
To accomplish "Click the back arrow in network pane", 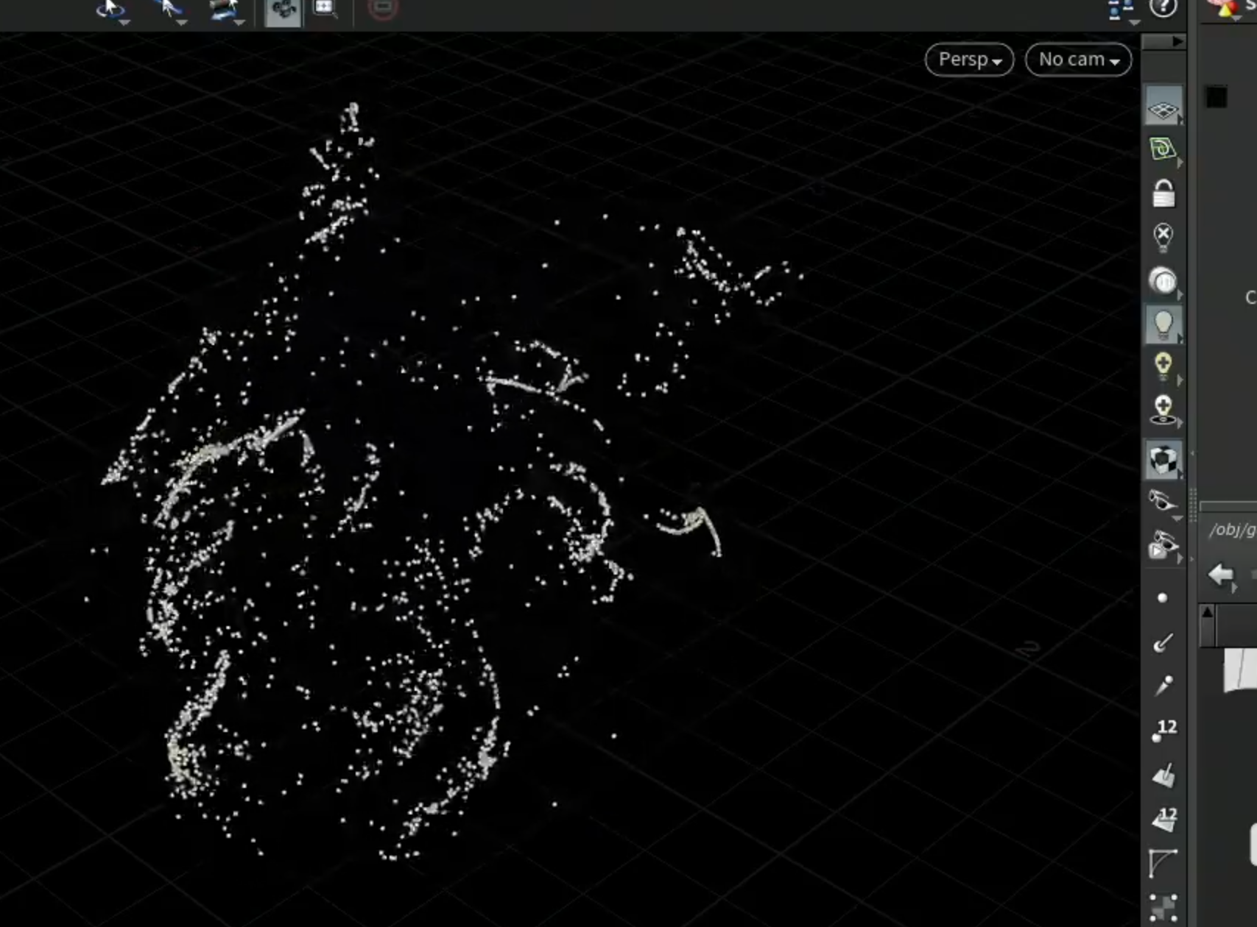I will 1221,575.
